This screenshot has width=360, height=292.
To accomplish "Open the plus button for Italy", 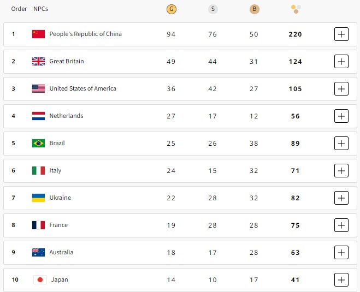I will tap(341, 170).
